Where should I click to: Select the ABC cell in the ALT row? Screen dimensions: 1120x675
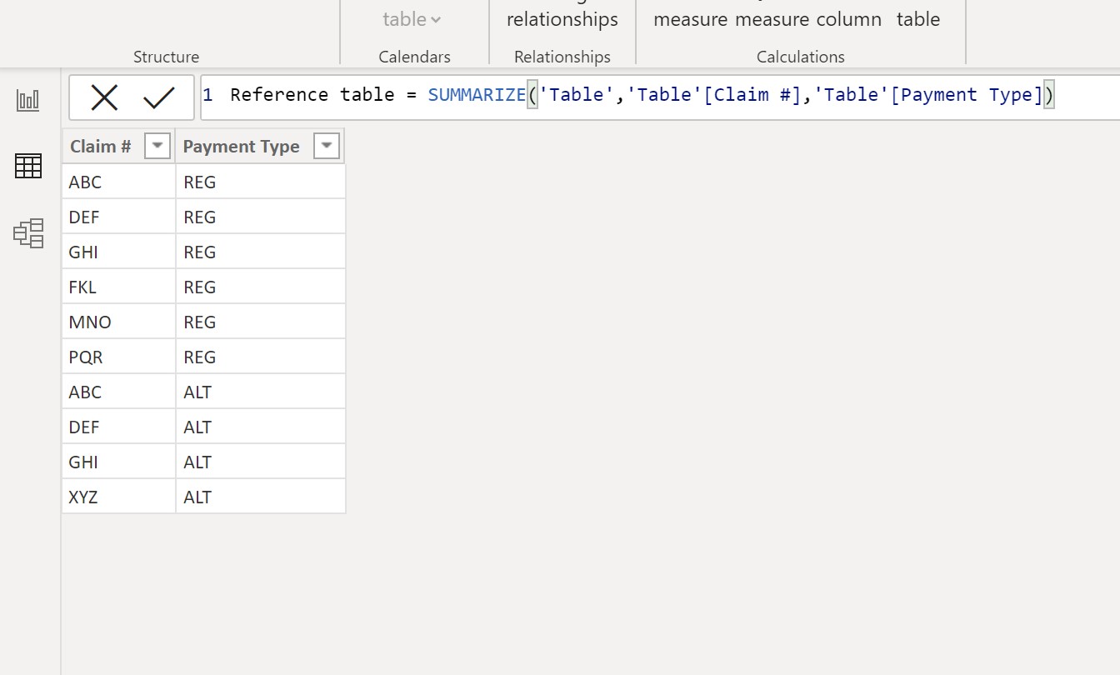point(118,392)
